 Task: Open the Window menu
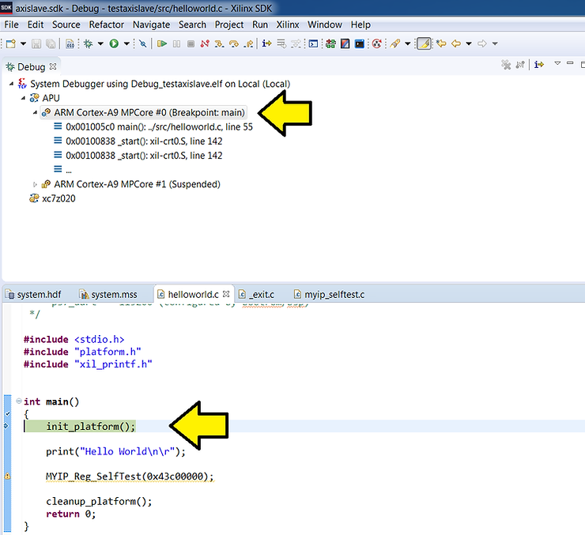pyautogui.click(x=325, y=24)
